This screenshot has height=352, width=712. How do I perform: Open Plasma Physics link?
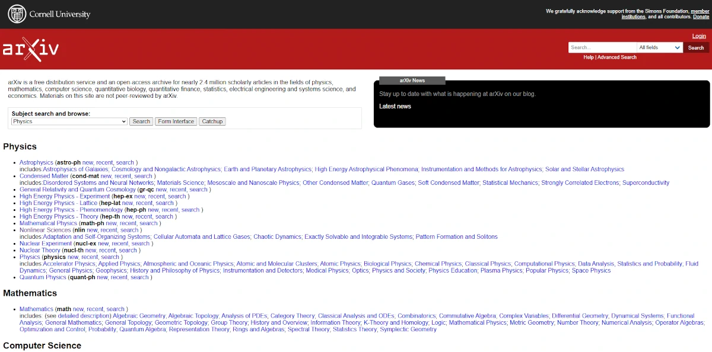pyautogui.click(x=501, y=271)
